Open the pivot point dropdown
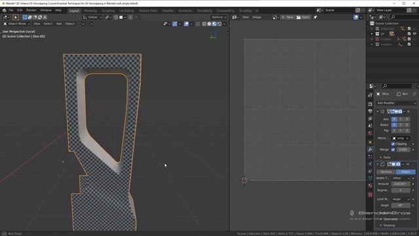Image resolution: width=419 pixels, height=236 pixels. 107,17
